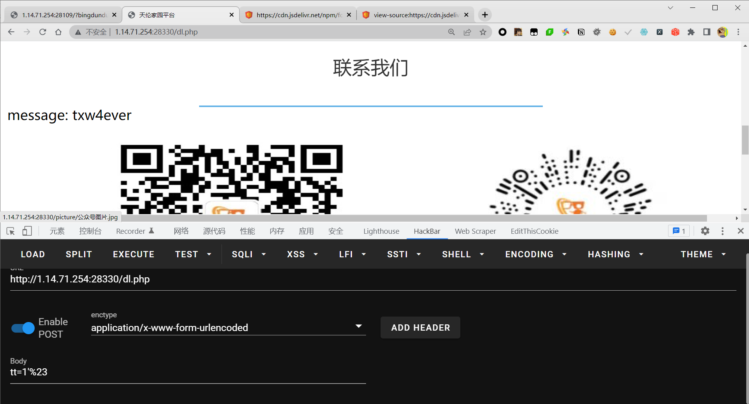The height and width of the screenshot is (404, 749).
Task: Open the enctype dropdown selector
Action: [357, 326]
